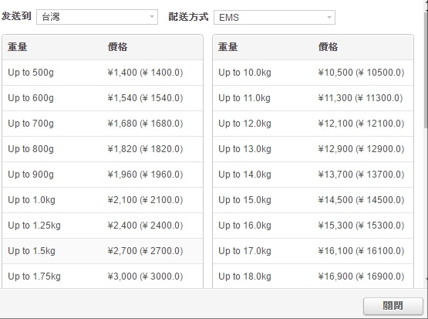The image size is (428, 319).
Task: Click the arrow on the EMS combo box
Action: [x=329, y=18]
